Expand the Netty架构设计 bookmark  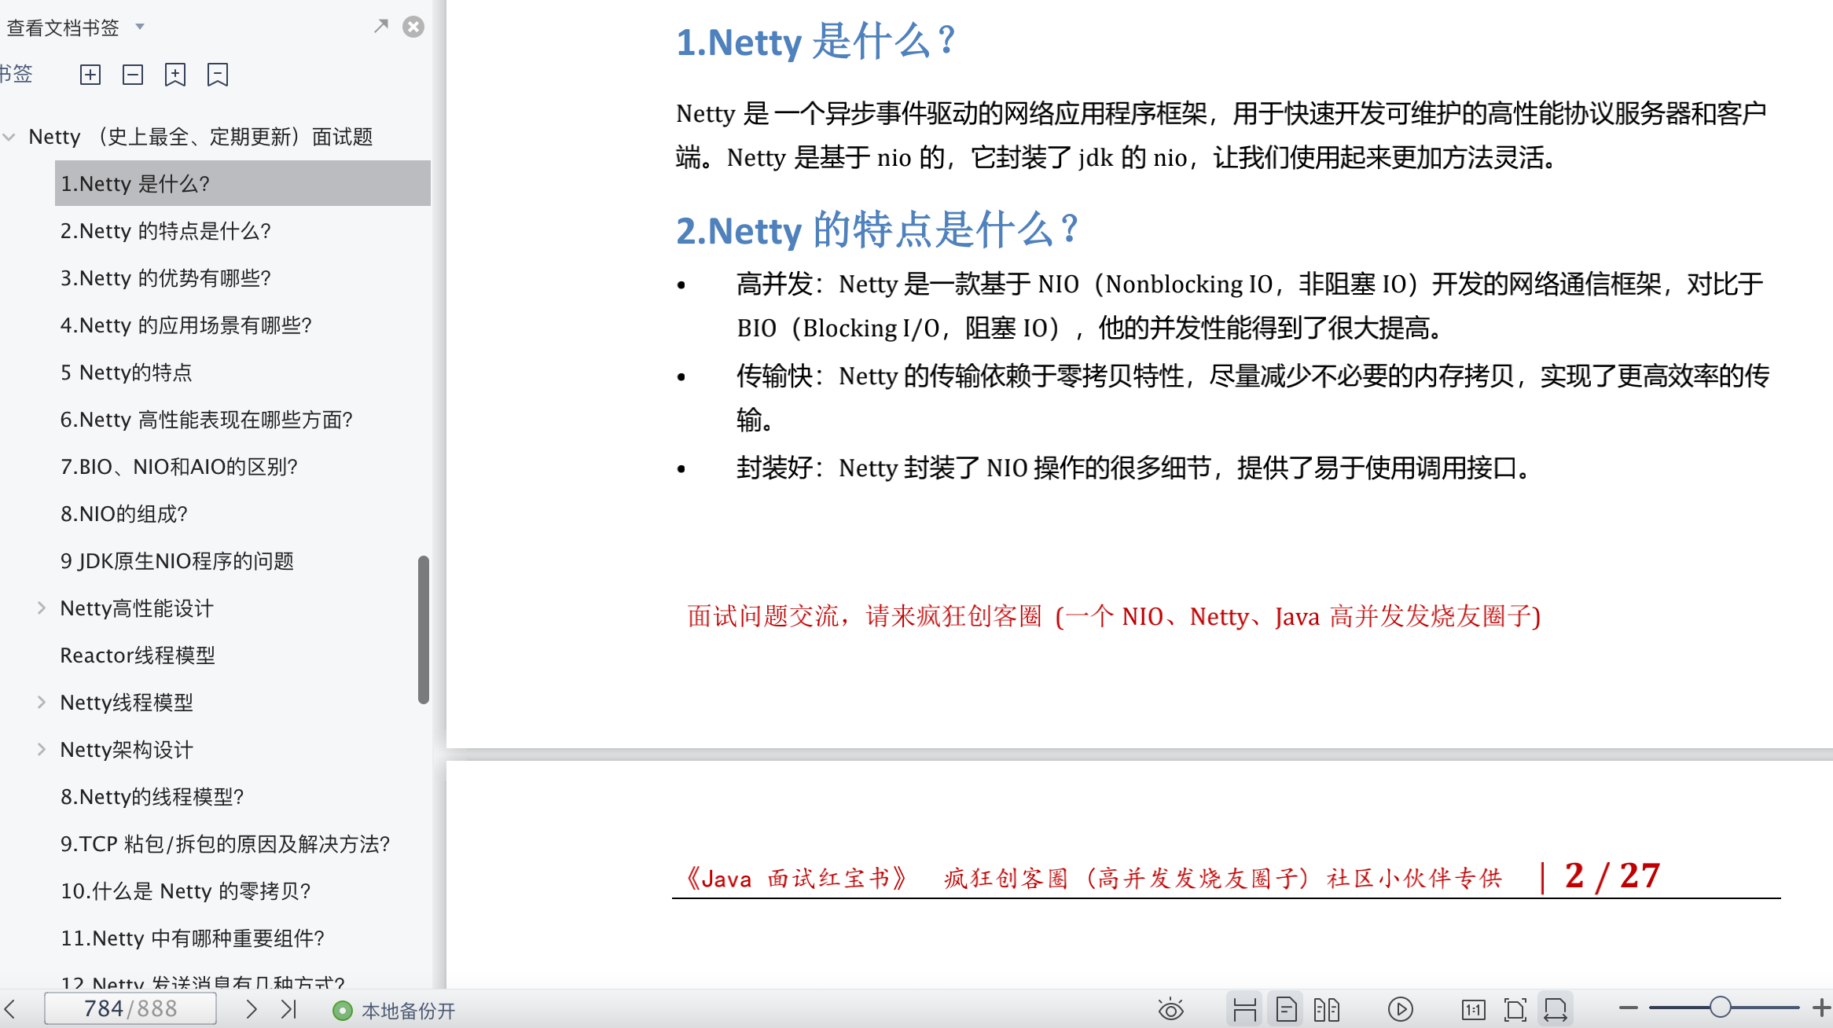click(x=42, y=749)
